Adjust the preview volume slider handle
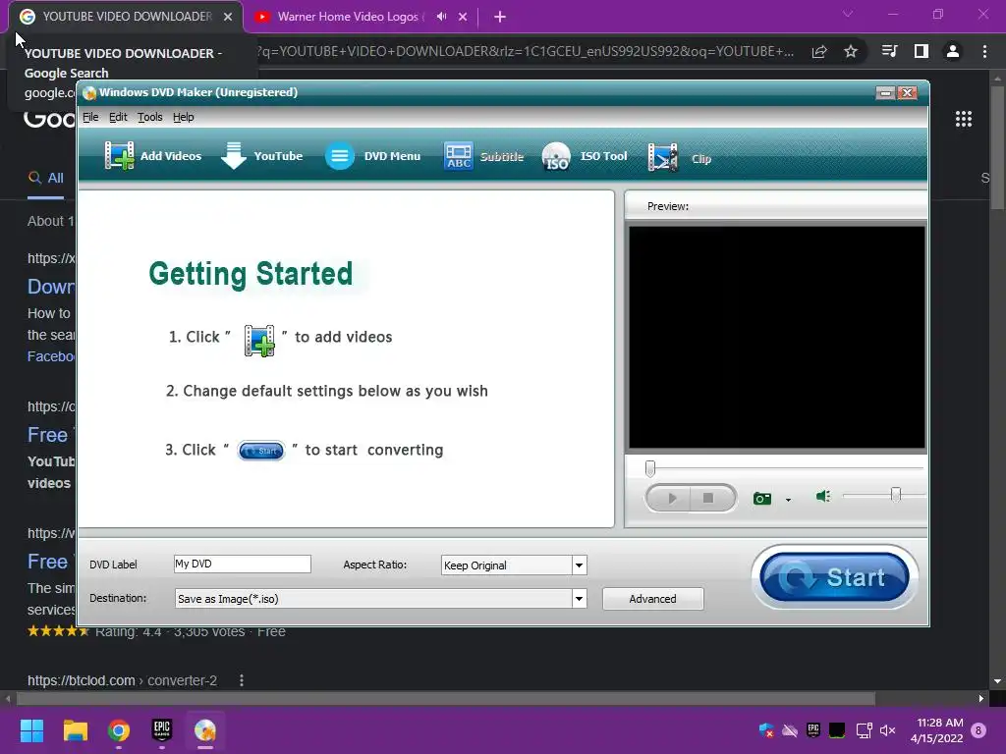Screen dimensions: 1006x754 [896, 495]
